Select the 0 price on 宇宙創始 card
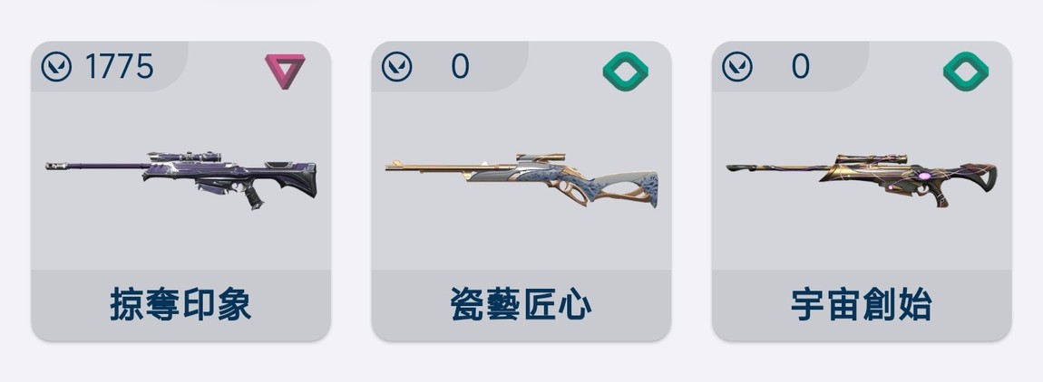 801,67
